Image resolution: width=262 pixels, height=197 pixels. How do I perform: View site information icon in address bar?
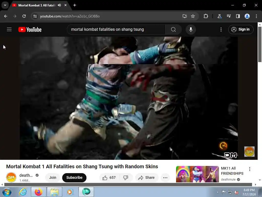pyautogui.click(x=35, y=16)
